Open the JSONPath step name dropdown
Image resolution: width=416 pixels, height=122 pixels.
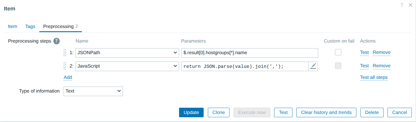tap(127, 53)
